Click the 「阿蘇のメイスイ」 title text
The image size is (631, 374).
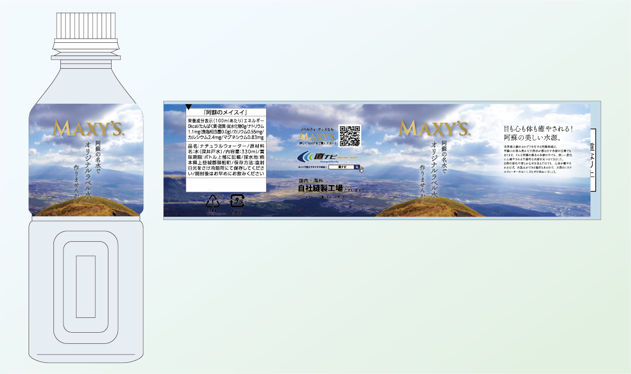(x=226, y=113)
